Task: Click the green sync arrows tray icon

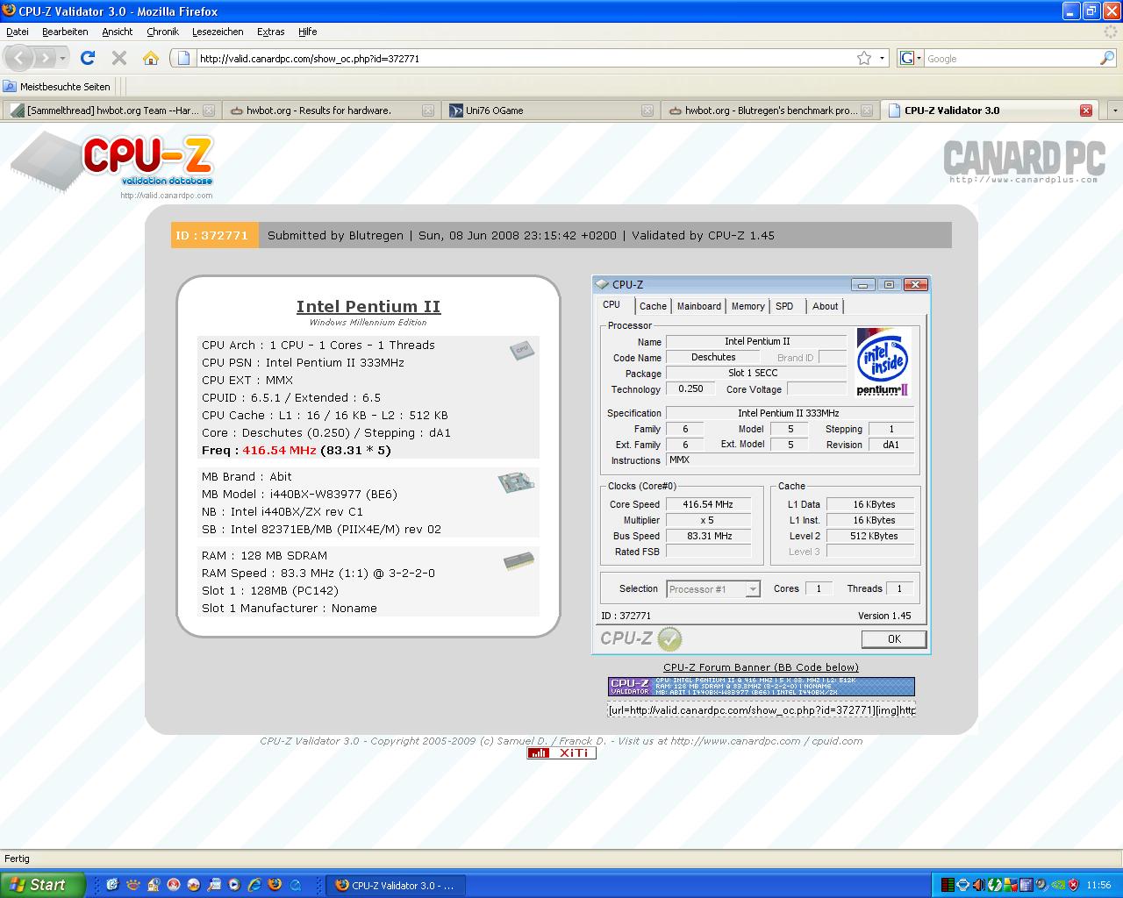Action: [994, 885]
